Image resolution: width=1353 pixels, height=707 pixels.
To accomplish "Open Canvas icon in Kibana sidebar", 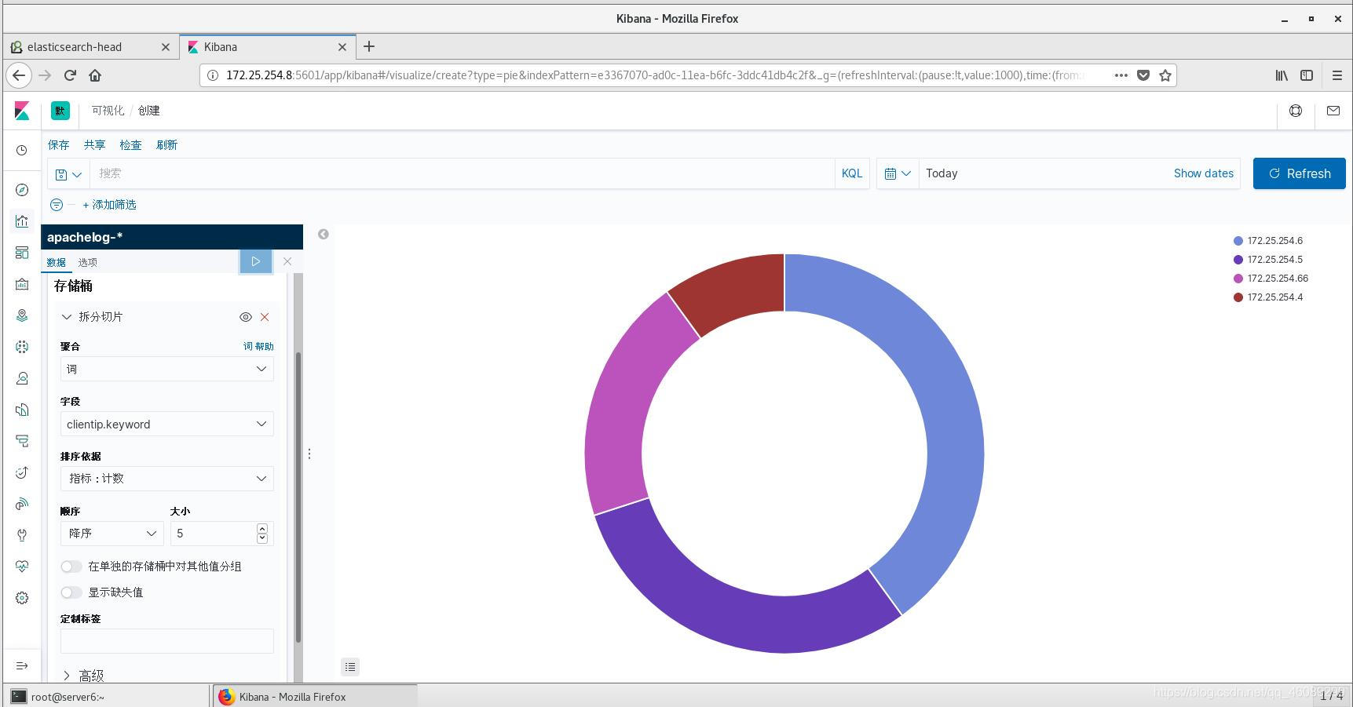I will pos(22,284).
